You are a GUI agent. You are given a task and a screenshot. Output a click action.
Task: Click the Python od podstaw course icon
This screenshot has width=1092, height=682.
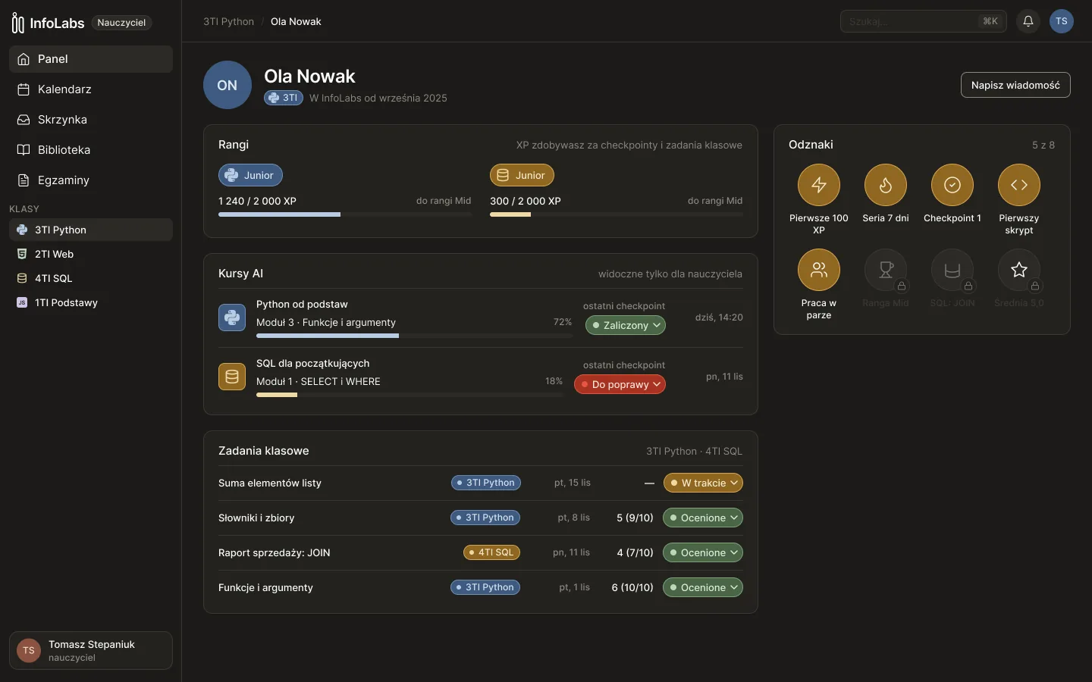coord(232,318)
